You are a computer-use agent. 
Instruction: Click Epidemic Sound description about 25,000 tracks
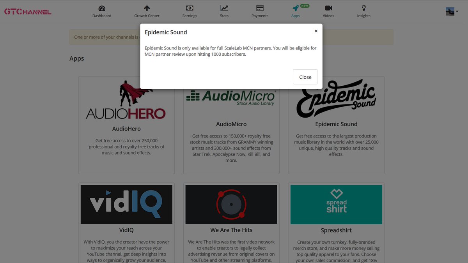336,145
